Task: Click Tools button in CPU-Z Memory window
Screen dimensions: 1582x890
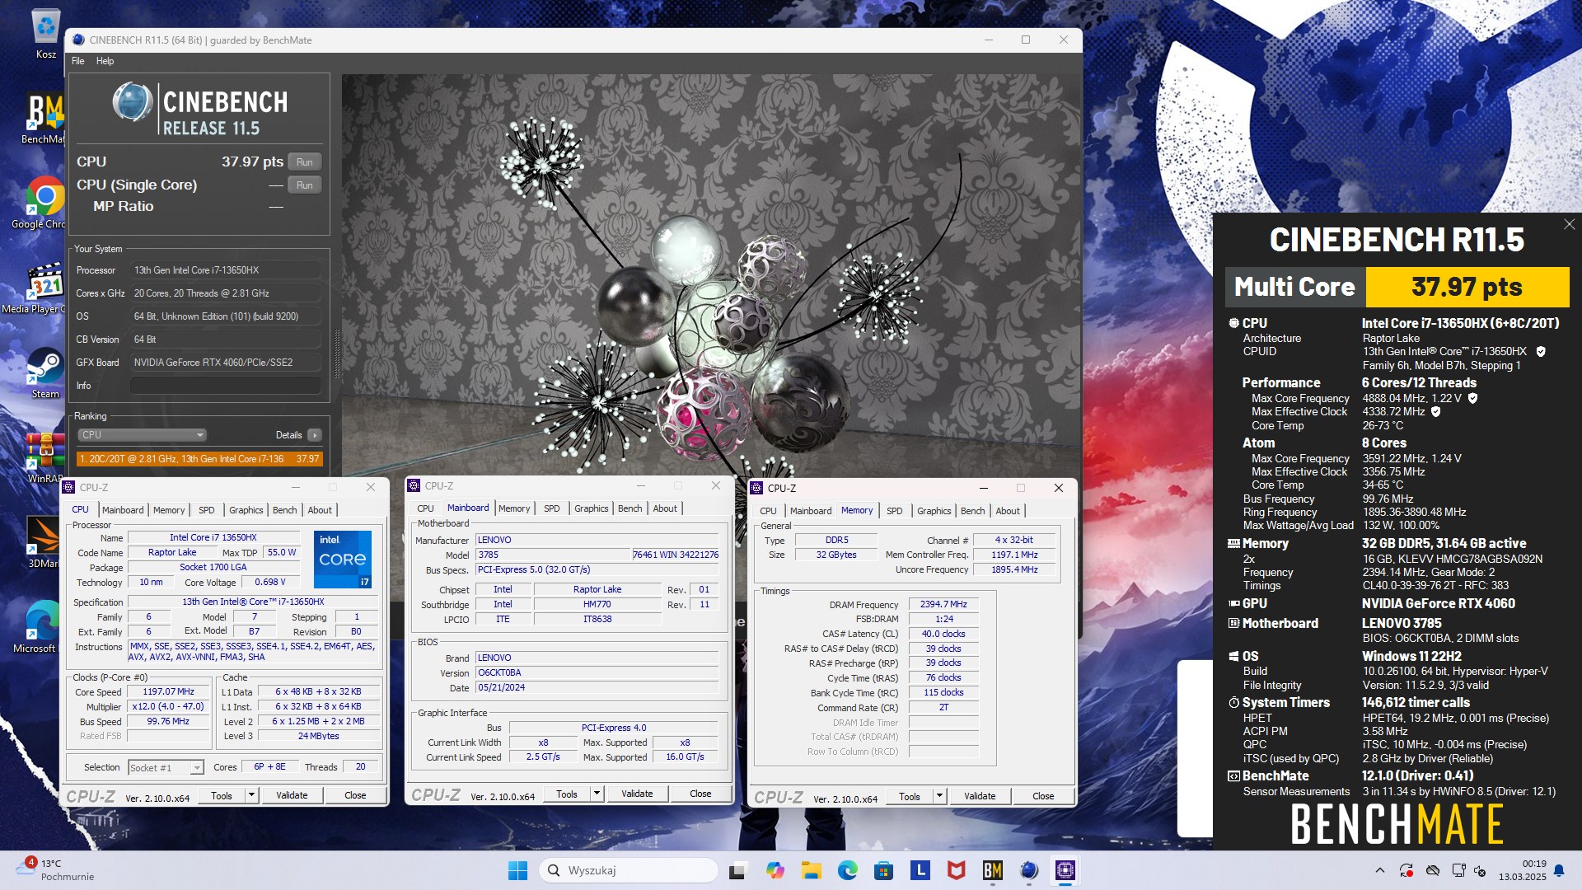Action: pyautogui.click(x=910, y=796)
